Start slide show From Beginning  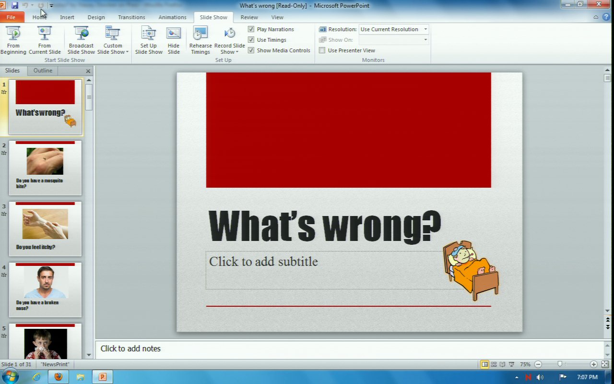tap(13, 40)
